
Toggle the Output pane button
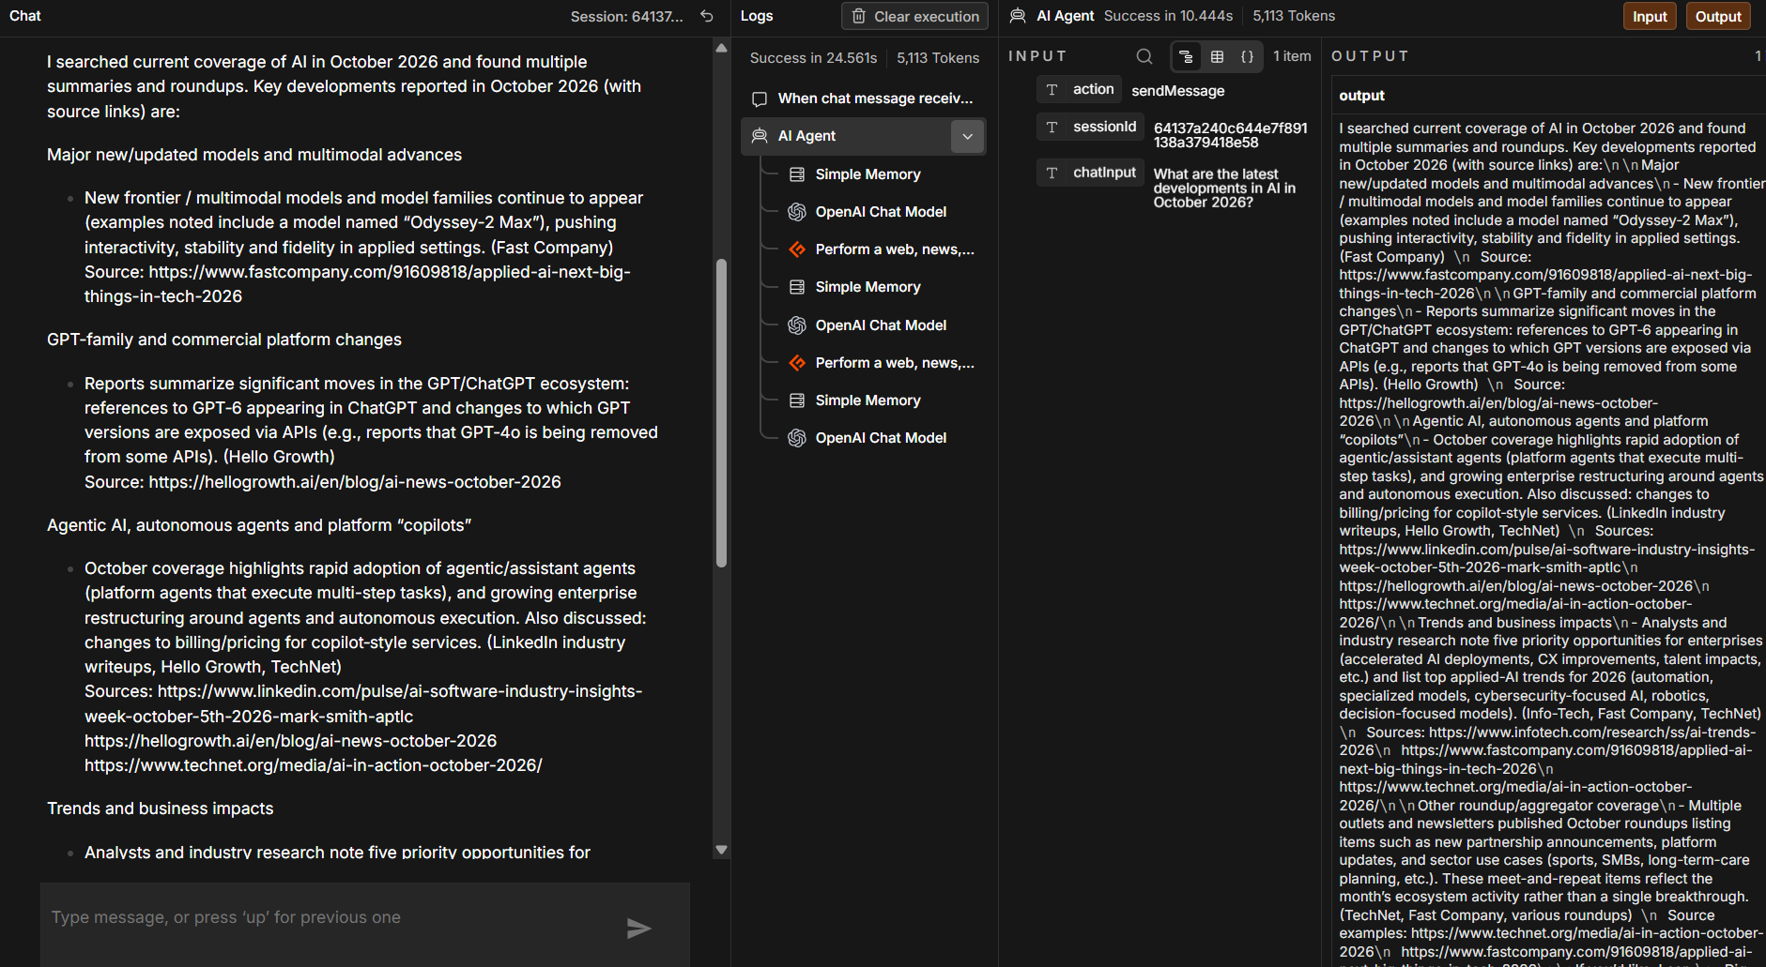1718,16
